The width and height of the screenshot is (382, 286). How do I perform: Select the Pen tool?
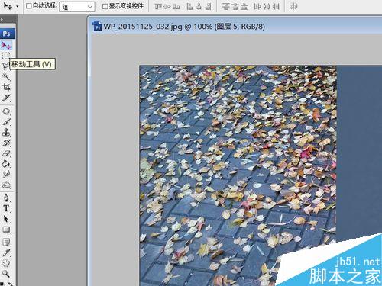pyautogui.click(x=6, y=198)
